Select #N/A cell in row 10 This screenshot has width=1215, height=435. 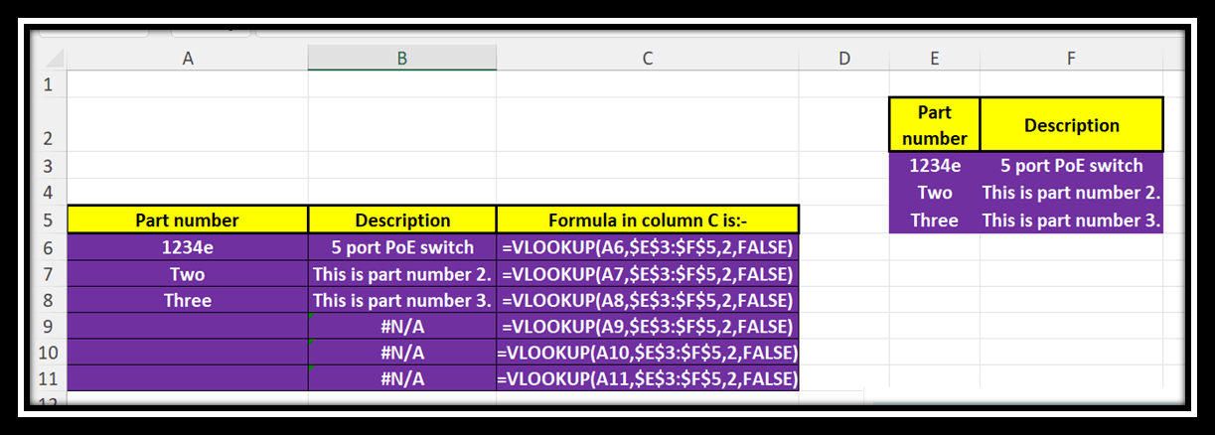402,352
